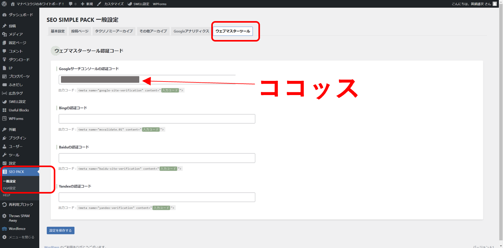Viewport: 503px width, 248px height.
Task: Click the プラグイン plug icon
Action: [x=4, y=138]
